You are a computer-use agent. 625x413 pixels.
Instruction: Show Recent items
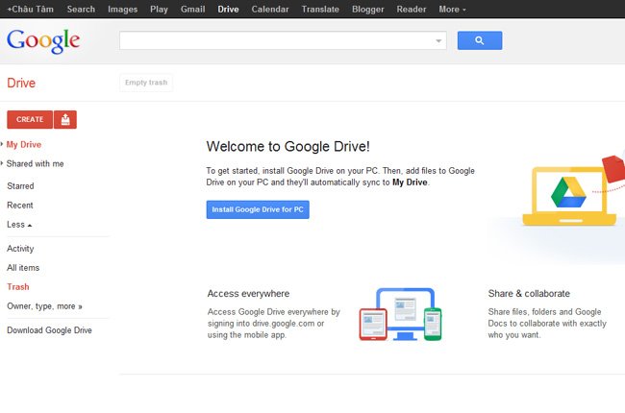click(x=20, y=206)
